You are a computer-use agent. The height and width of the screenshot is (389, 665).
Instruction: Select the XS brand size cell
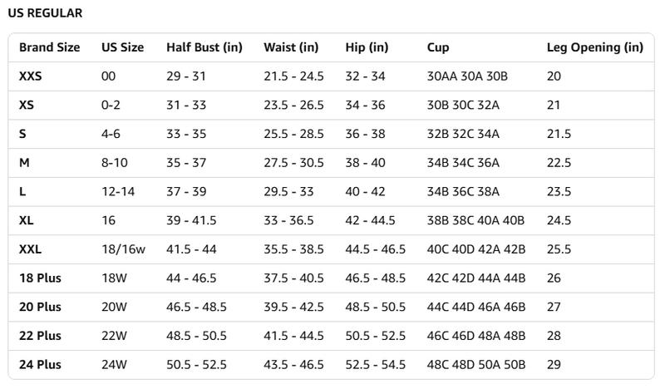point(27,106)
